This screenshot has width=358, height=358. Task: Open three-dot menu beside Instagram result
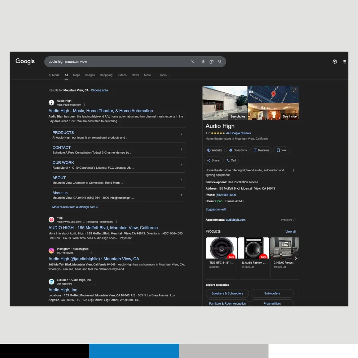pyautogui.click(x=91, y=253)
